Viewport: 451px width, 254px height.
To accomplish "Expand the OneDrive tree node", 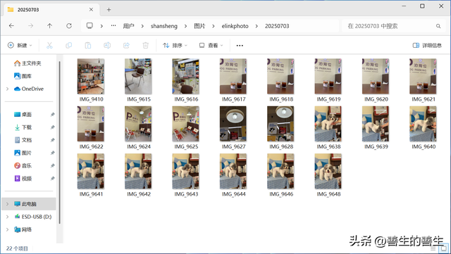I will [8, 89].
